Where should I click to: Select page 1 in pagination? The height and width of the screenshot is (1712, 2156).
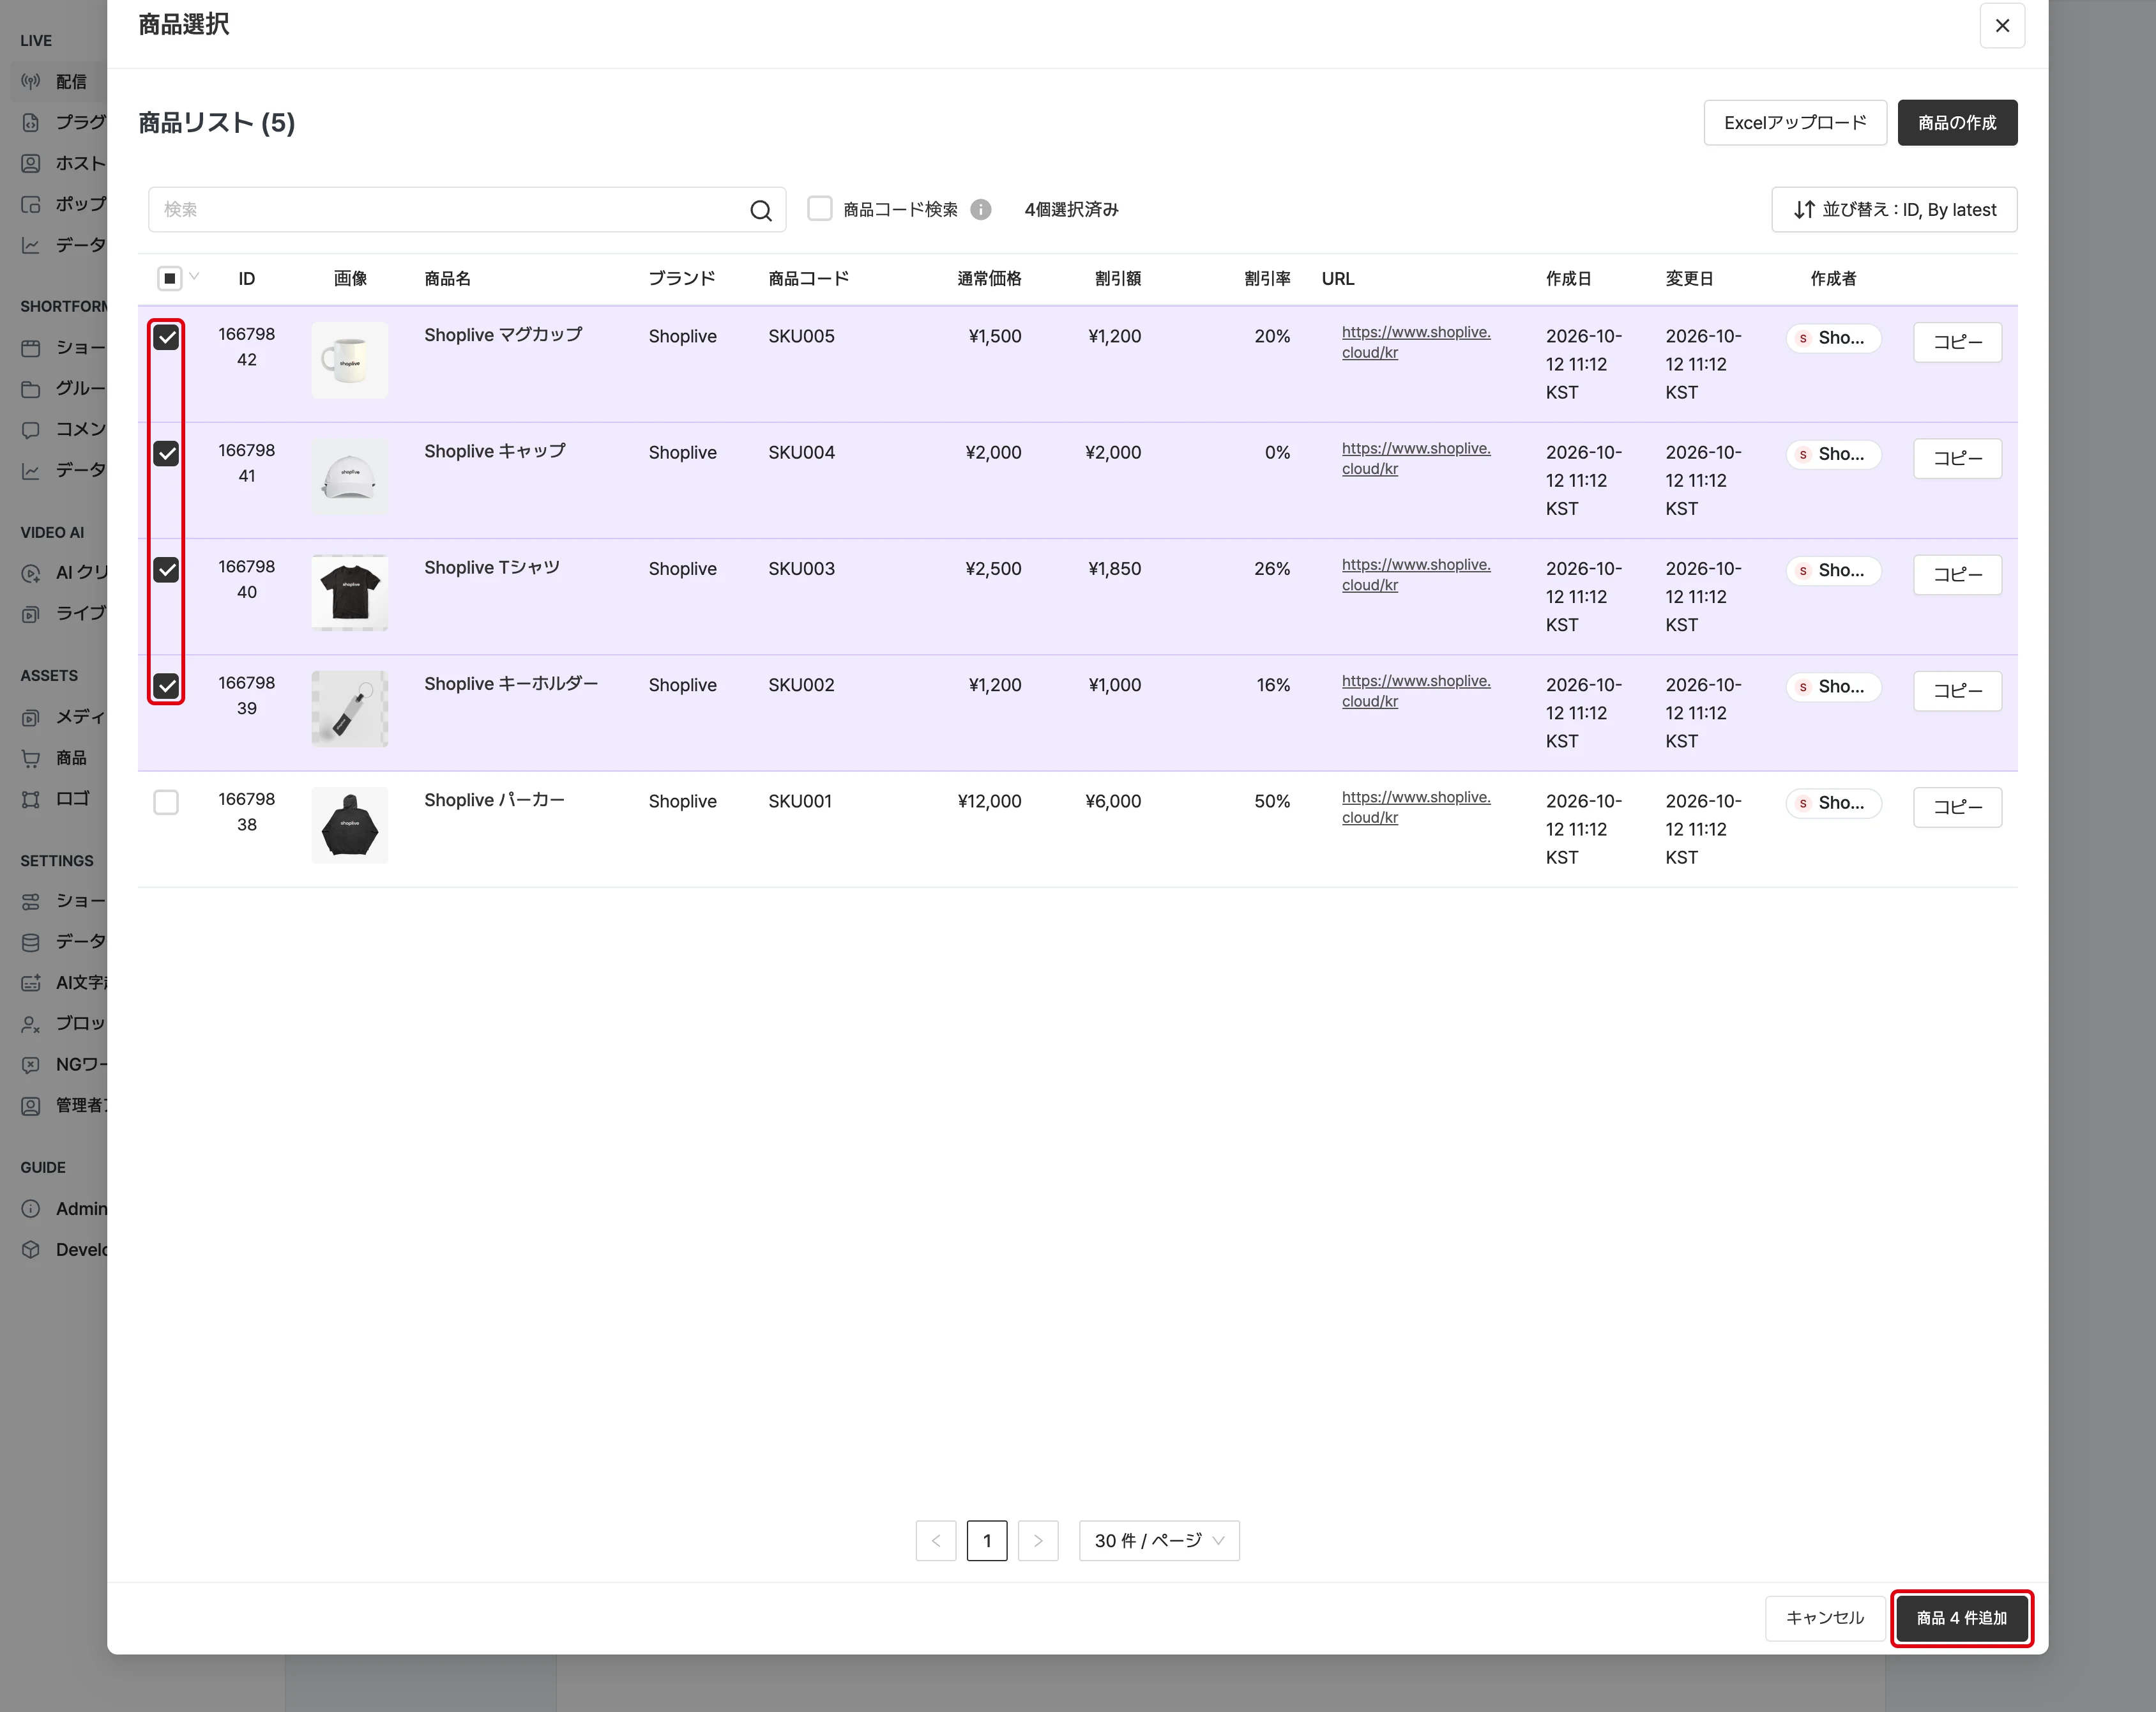click(986, 1540)
